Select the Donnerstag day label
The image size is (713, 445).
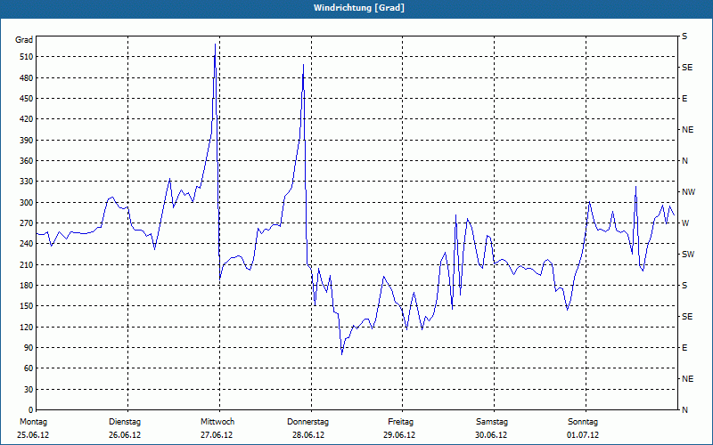307,422
